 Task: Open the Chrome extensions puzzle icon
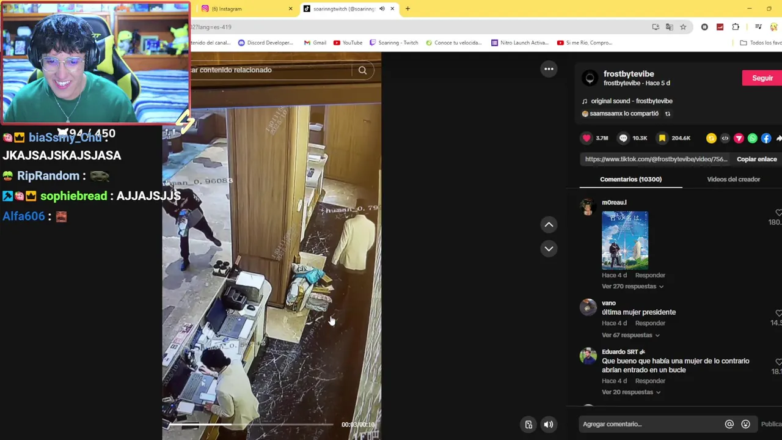point(736,27)
